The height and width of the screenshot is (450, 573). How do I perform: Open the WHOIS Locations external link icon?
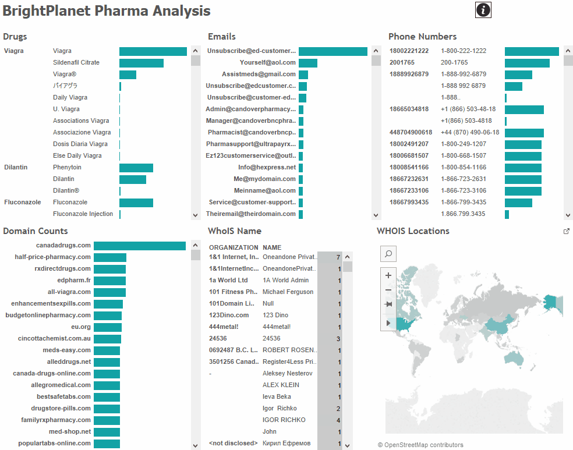[567, 231]
